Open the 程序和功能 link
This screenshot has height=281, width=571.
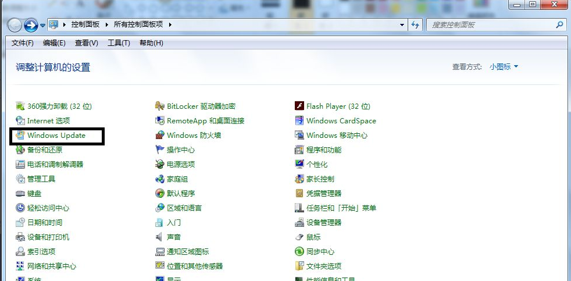click(324, 150)
